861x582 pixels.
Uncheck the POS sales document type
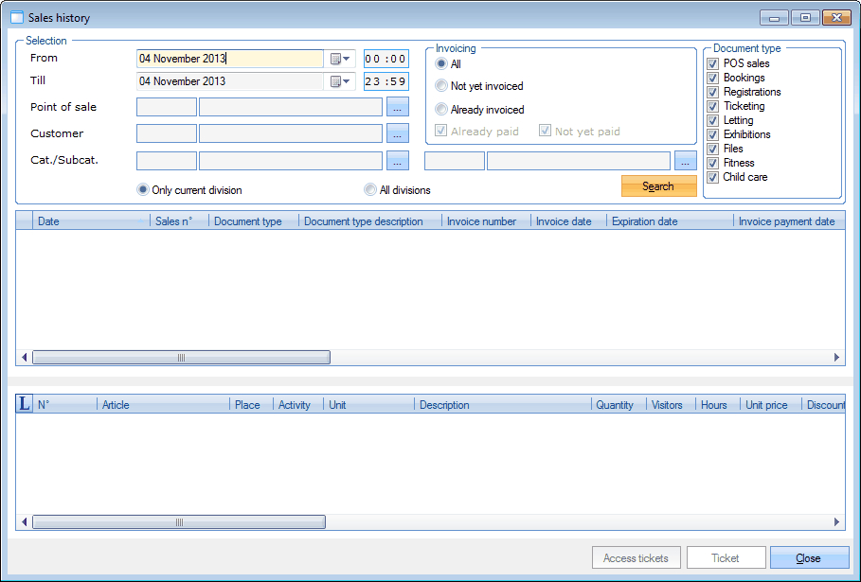(713, 63)
